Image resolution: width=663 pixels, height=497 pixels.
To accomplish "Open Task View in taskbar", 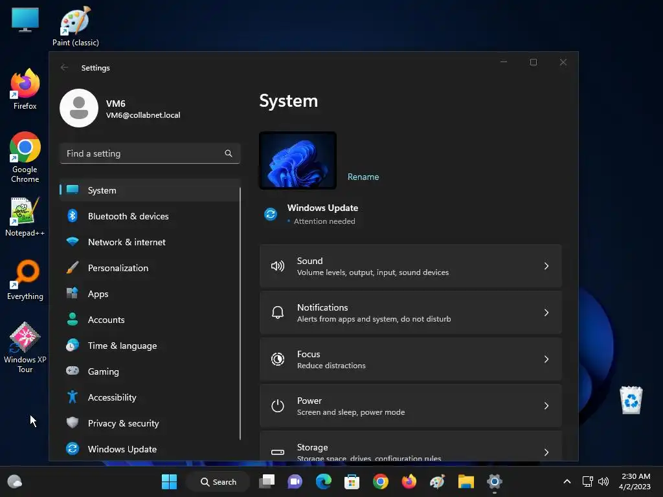I will pyautogui.click(x=267, y=481).
